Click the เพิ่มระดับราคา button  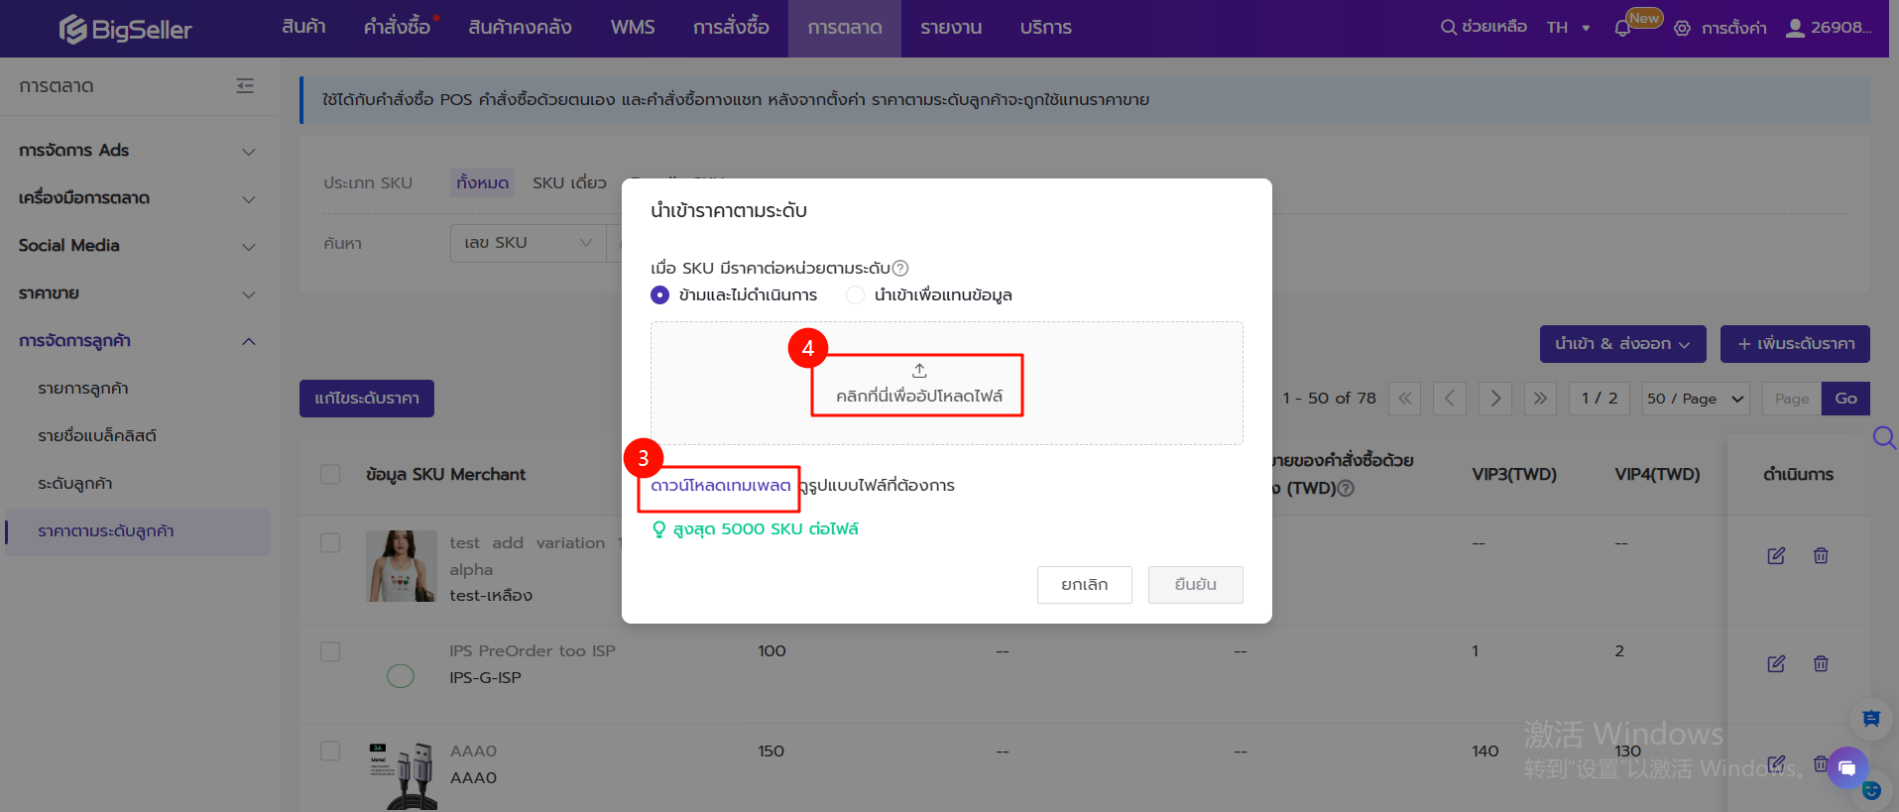point(1795,344)
